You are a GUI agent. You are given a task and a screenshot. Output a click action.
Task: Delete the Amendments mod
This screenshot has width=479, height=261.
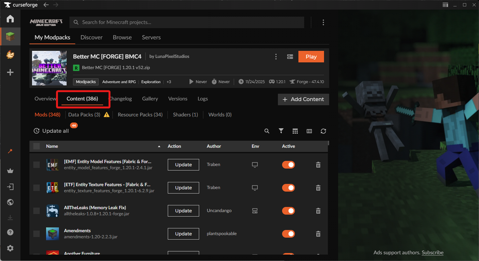click(x=318, y=234)
